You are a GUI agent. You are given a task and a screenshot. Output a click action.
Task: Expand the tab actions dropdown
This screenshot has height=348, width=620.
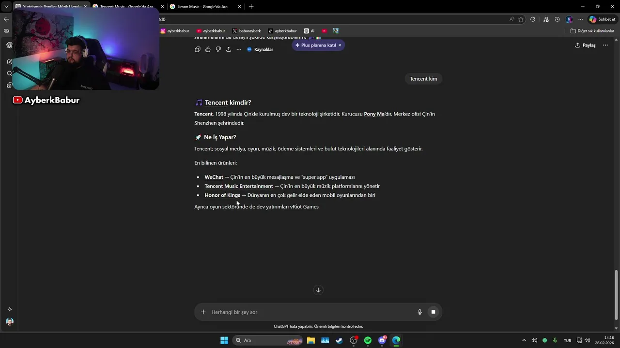point(6,7)
